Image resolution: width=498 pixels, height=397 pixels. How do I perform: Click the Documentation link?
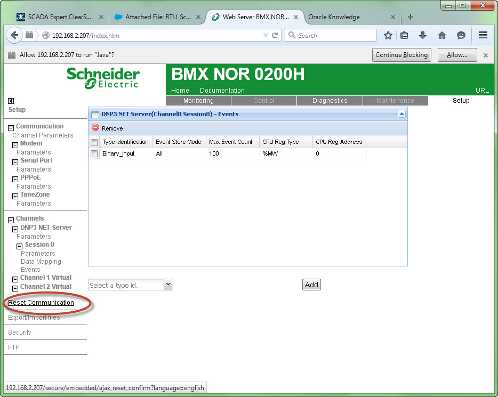222,91
